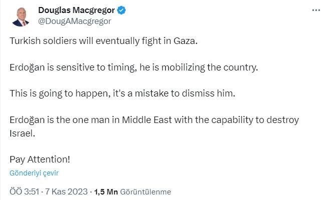Click the display name Douglas Macgregor
Image resolution: width=323 pixels, height=200 pixels.
(x=77, y=10)
